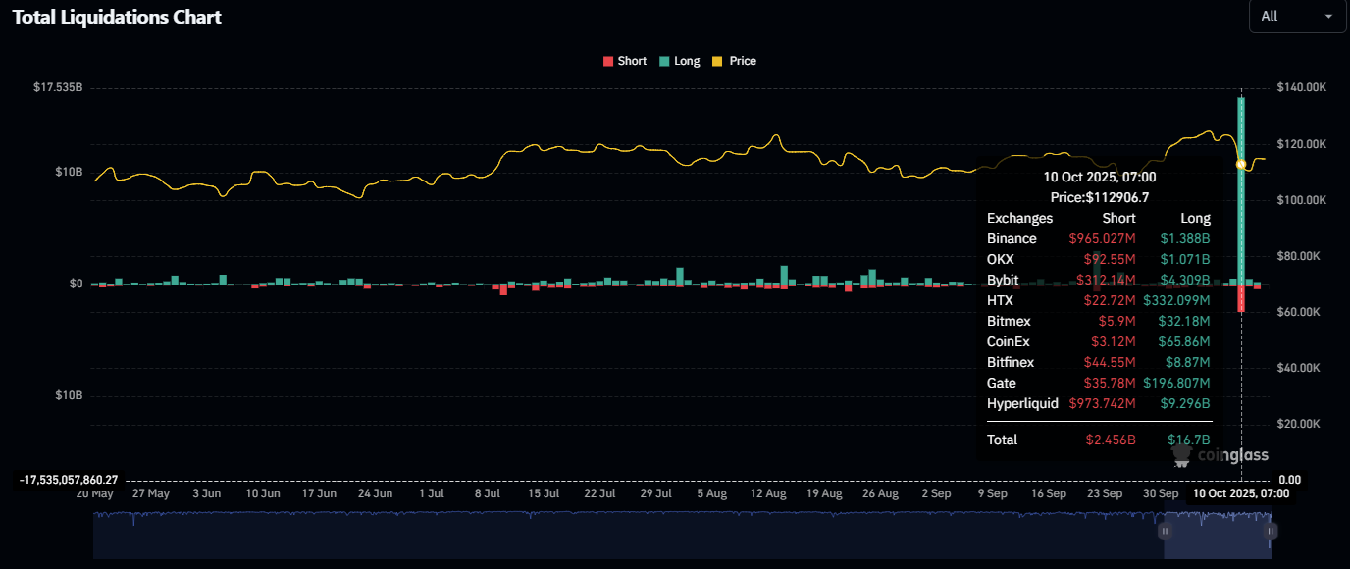The height and width of the screenshot is (569, 1350).
Task: Click the Bybit exchange label
Action: pyautogui.click(x=1001, y=280)
